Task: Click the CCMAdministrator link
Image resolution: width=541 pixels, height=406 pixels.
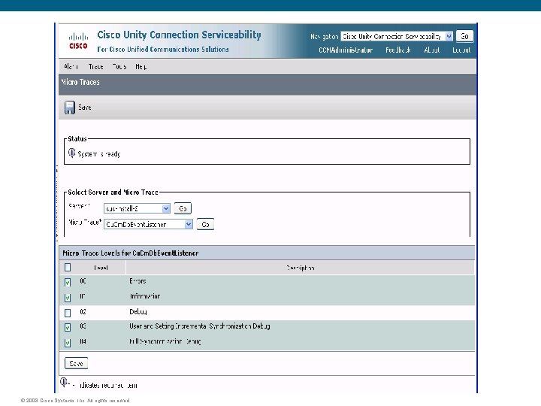Action: pyautogui.click(x=346, y=50)
